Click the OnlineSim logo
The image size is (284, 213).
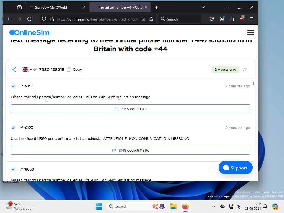pyautogui.click(x=29, y=33)
